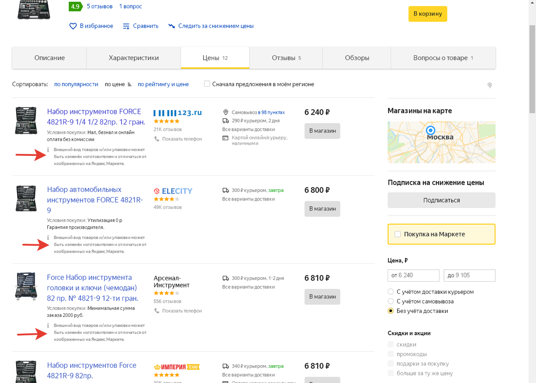Click the map pin icon near sorting
536x383 pixels.
tap(490, 85)
